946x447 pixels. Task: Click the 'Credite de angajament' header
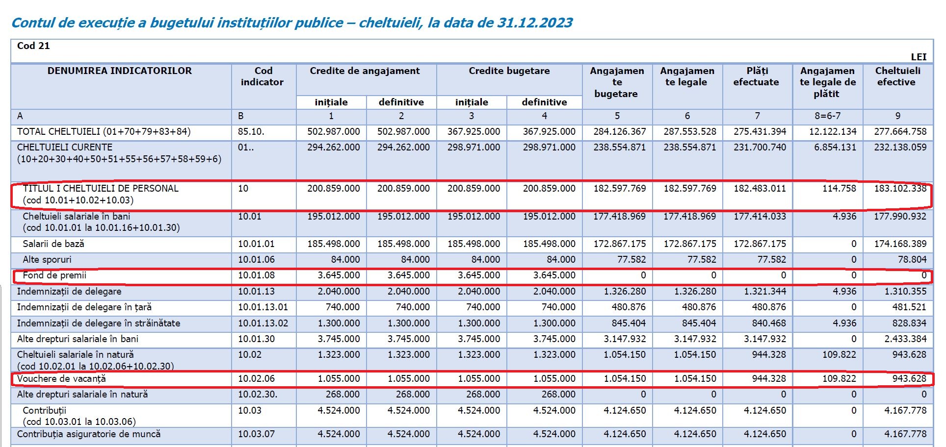click(365, 71)
